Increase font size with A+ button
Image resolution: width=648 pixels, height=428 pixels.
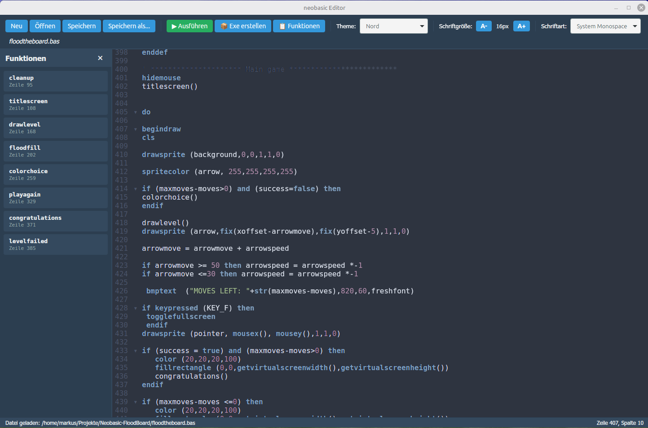tap(521, 26)
